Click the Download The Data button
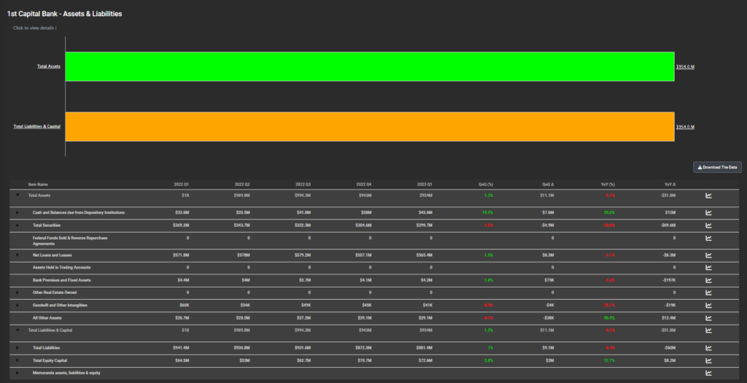The image size is (747, 383). [717, 167]
